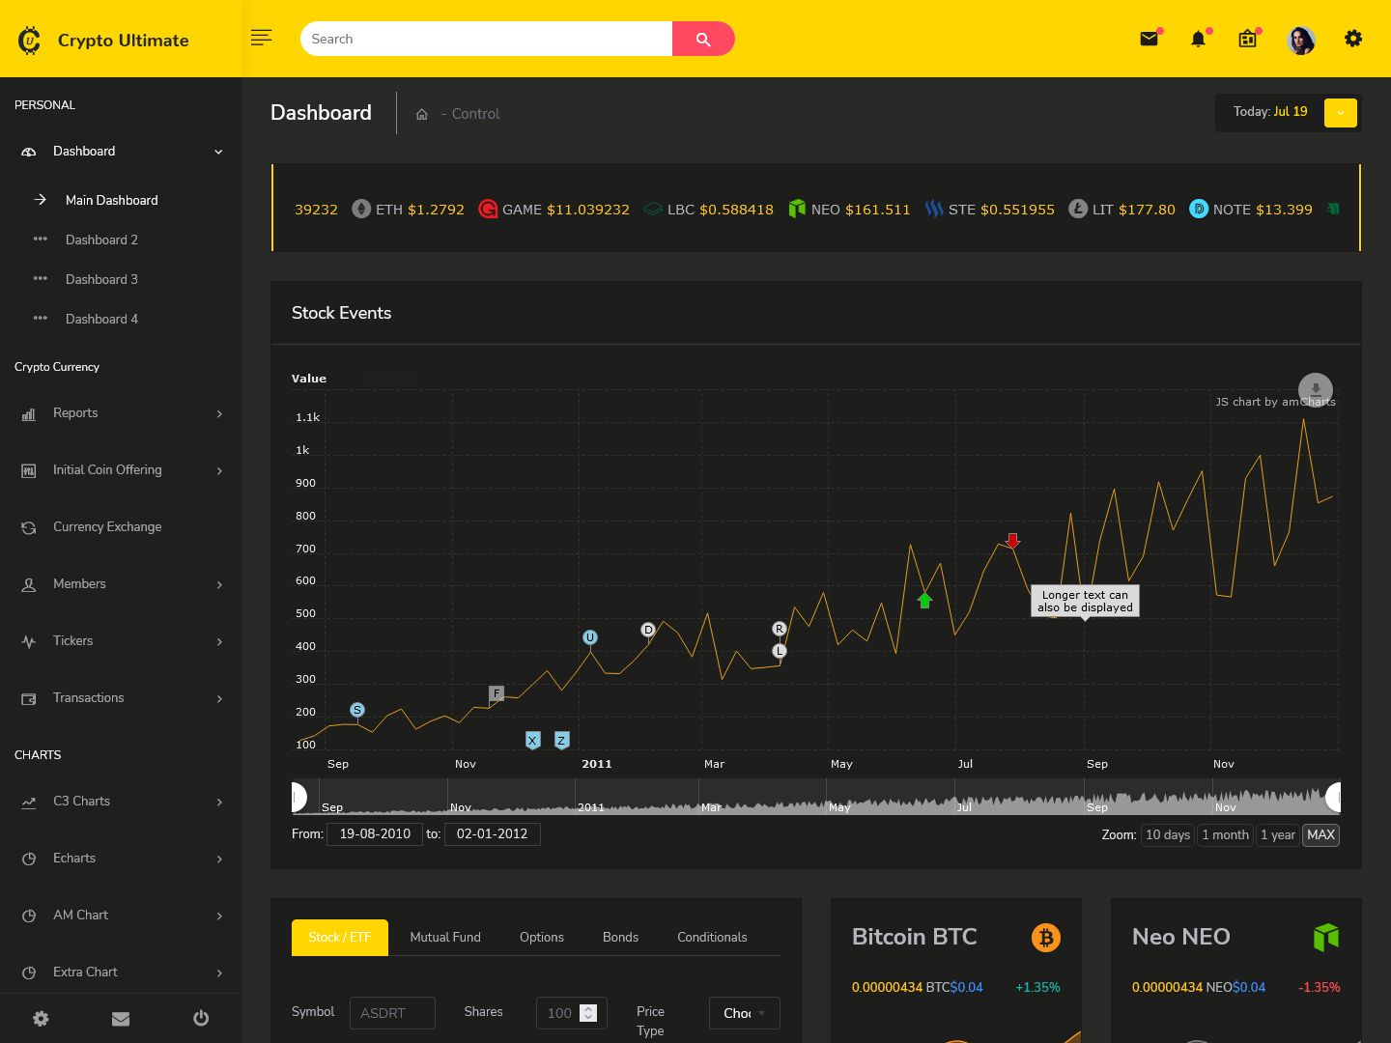This screenshot has width=1391, height=1043.
Task: Click the MAX zoom button
Action: (x=1320, y=834)
